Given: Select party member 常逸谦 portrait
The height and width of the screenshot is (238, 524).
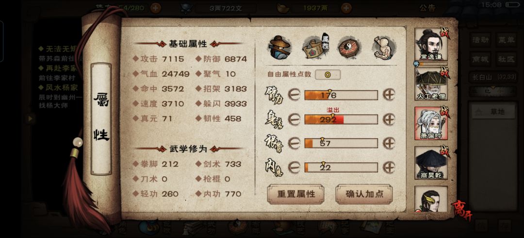Looking at the screenshot, I should coord(431,45).
